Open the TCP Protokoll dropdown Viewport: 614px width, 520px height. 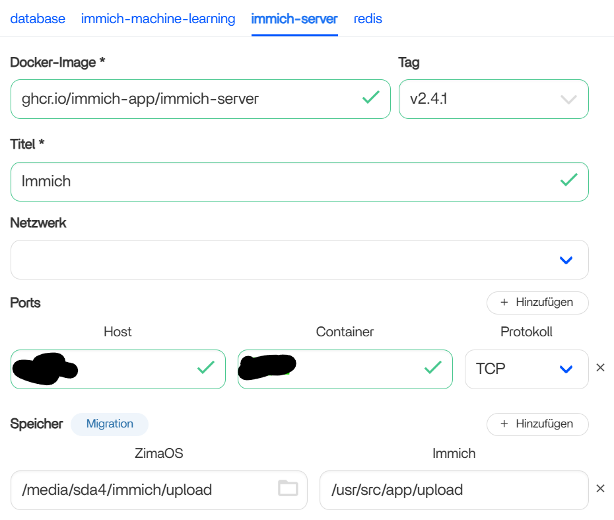566,369
